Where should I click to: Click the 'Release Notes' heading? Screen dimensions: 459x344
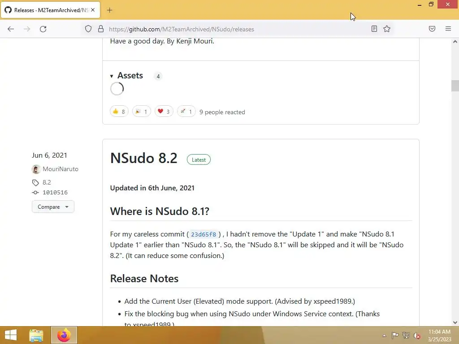[x=144, y=279]
